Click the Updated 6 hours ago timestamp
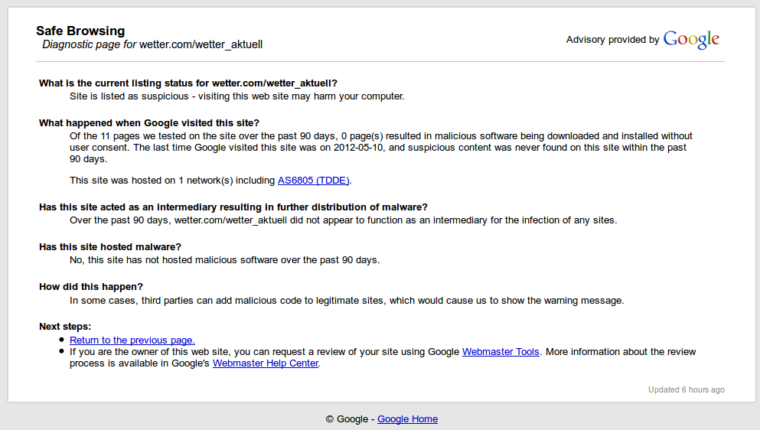 pyautogui.click(x=686, y=390)
